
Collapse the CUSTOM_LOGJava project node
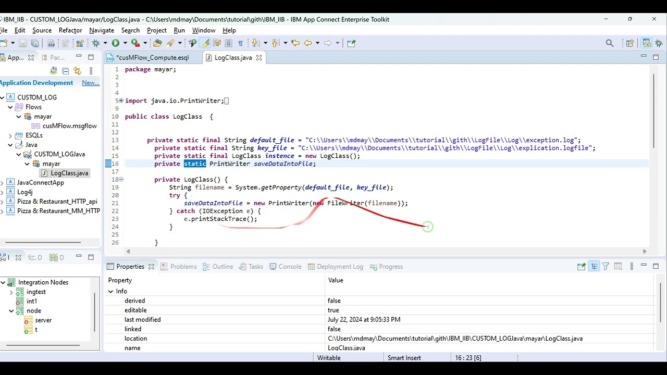pyautogui.click(x=19, y=154)
